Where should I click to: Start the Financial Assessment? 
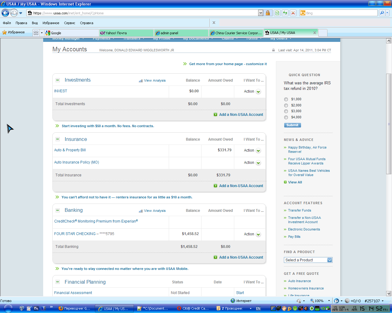(240, 293)
